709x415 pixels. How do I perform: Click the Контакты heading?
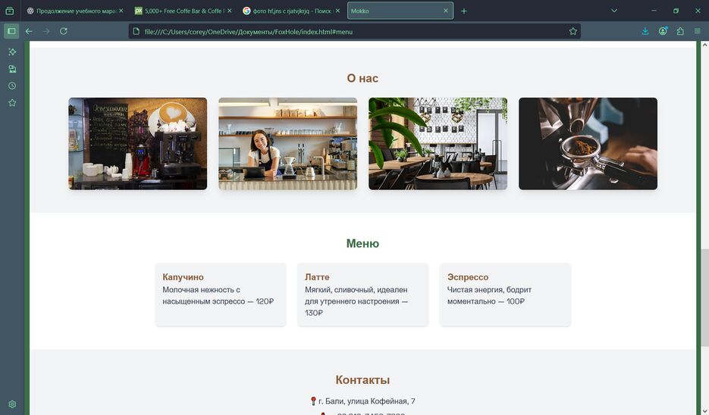pyautogui.click(x=362, y=379)
